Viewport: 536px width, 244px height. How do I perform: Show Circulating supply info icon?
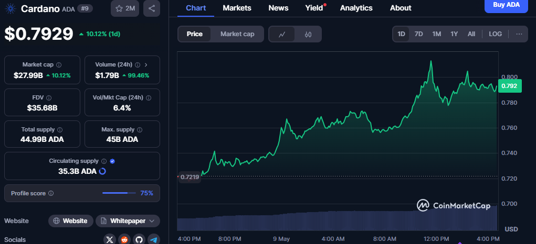[x=104, y=161]
